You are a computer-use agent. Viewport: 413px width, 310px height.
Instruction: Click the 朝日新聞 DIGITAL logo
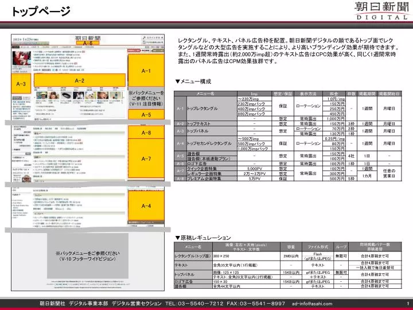[381, 10]
